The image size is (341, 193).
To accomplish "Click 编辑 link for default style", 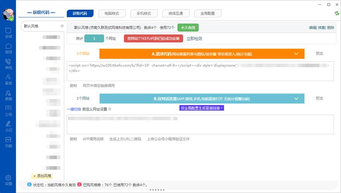I will pyautogui.click(x=312, y=28).
